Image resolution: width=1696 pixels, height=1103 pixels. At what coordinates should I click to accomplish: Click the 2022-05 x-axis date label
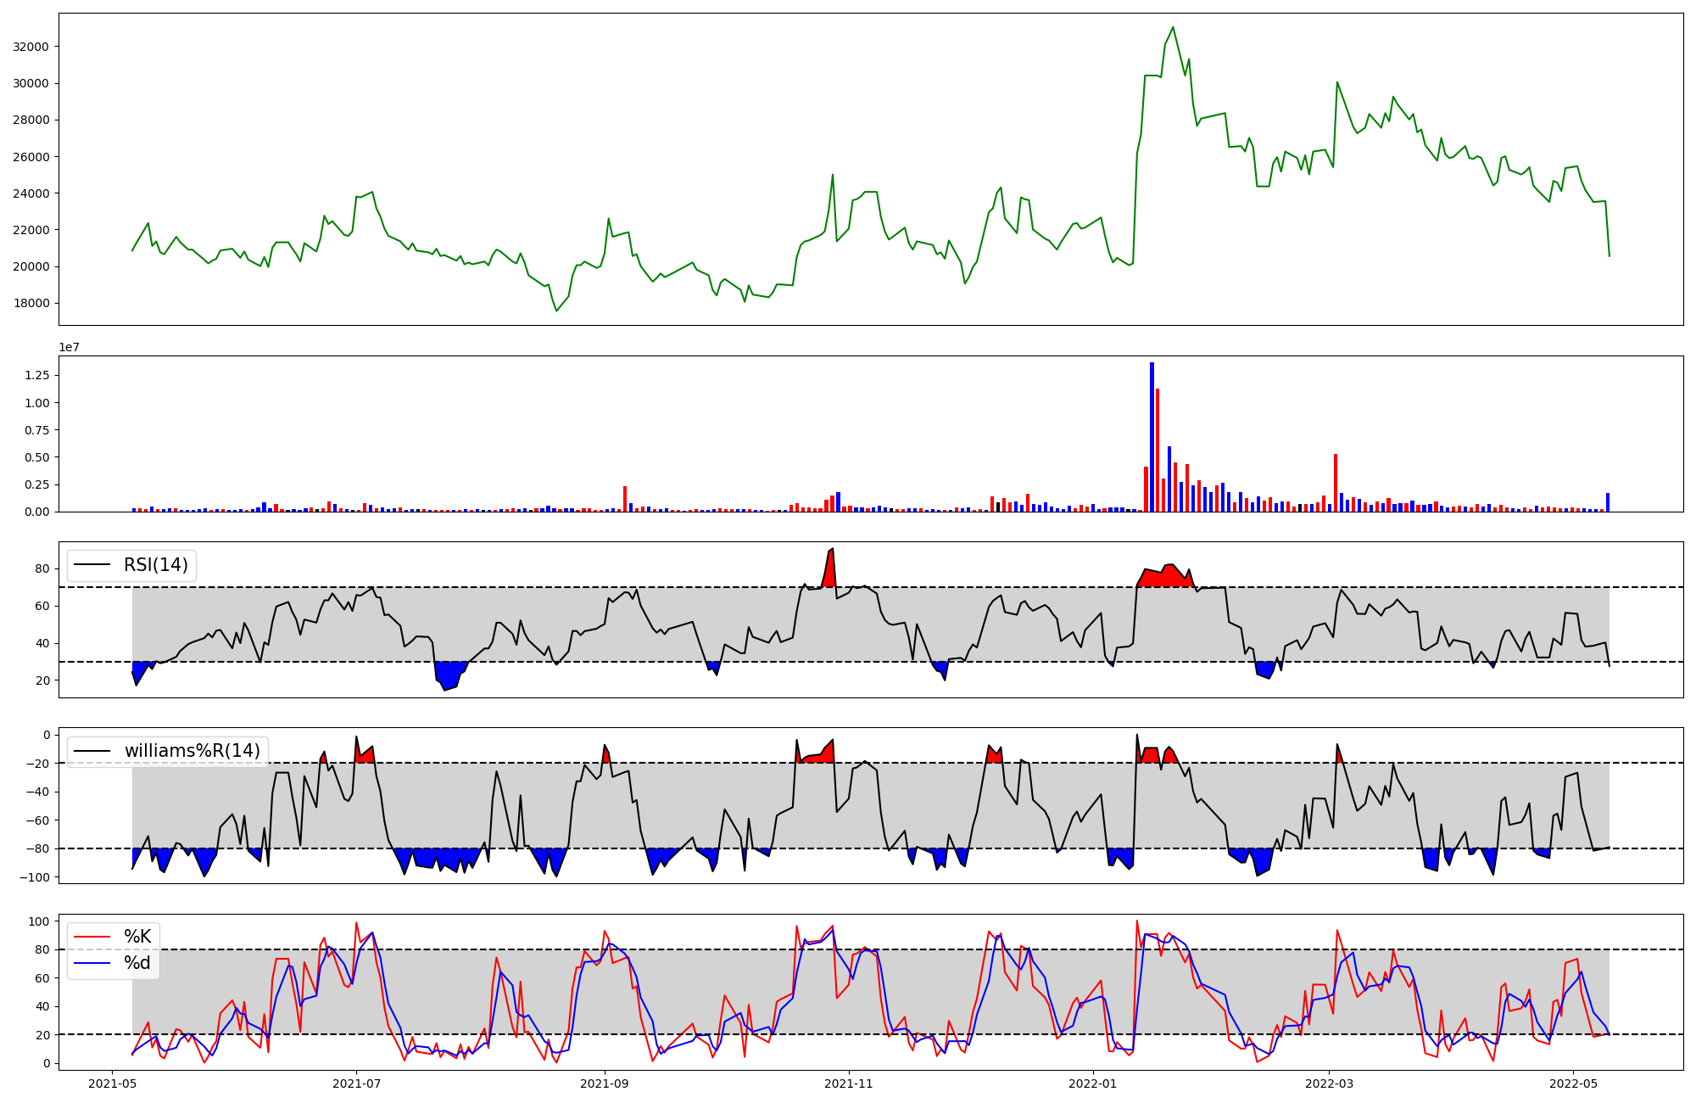(x=1574, y=1083)
